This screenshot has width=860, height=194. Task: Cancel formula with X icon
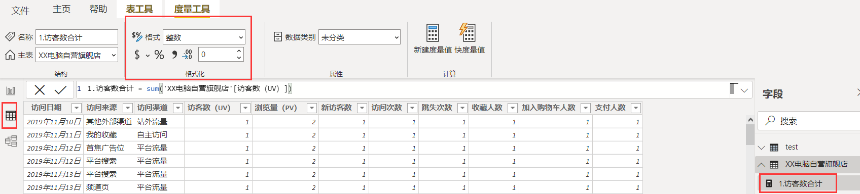tap(40, 90)
